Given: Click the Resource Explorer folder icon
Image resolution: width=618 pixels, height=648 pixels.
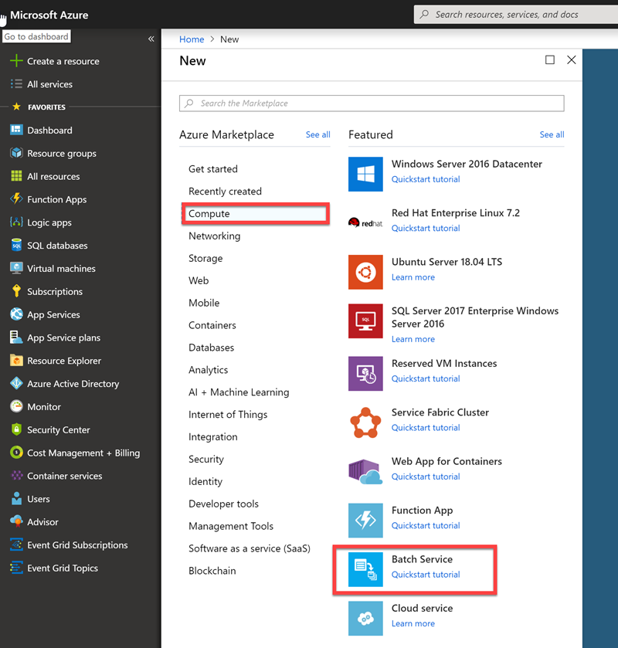Looking at the screenshot, I should pyautogui.click(x=16, y=361).
